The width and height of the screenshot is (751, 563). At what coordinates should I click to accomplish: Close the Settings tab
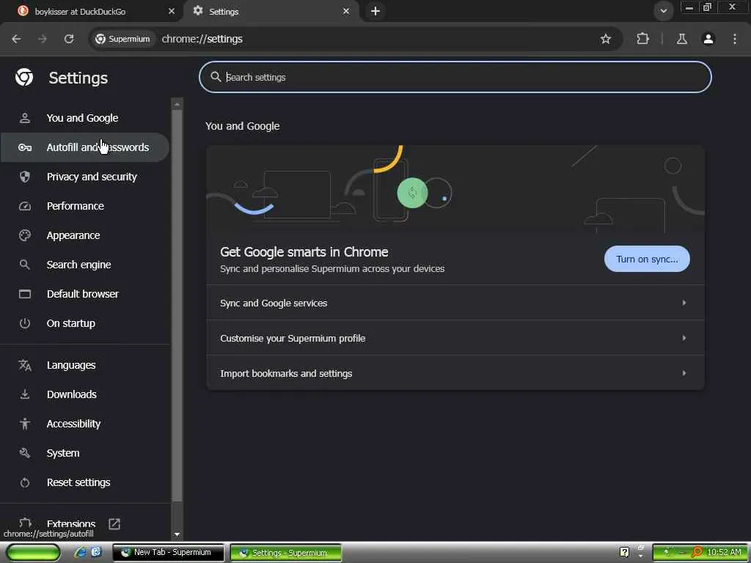click(346, 11)
